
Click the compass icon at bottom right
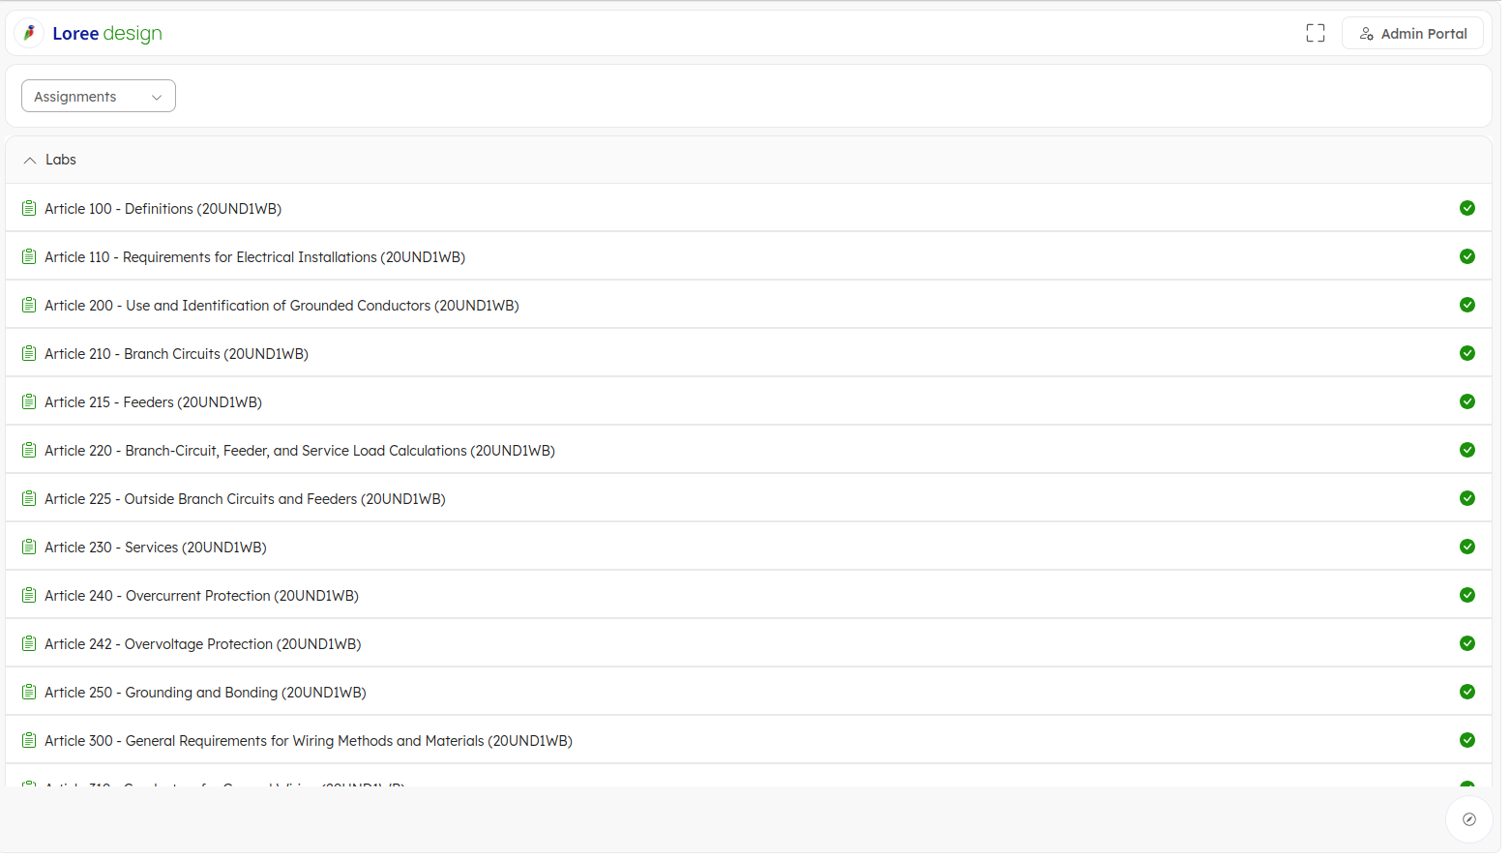click(1468, 819)
